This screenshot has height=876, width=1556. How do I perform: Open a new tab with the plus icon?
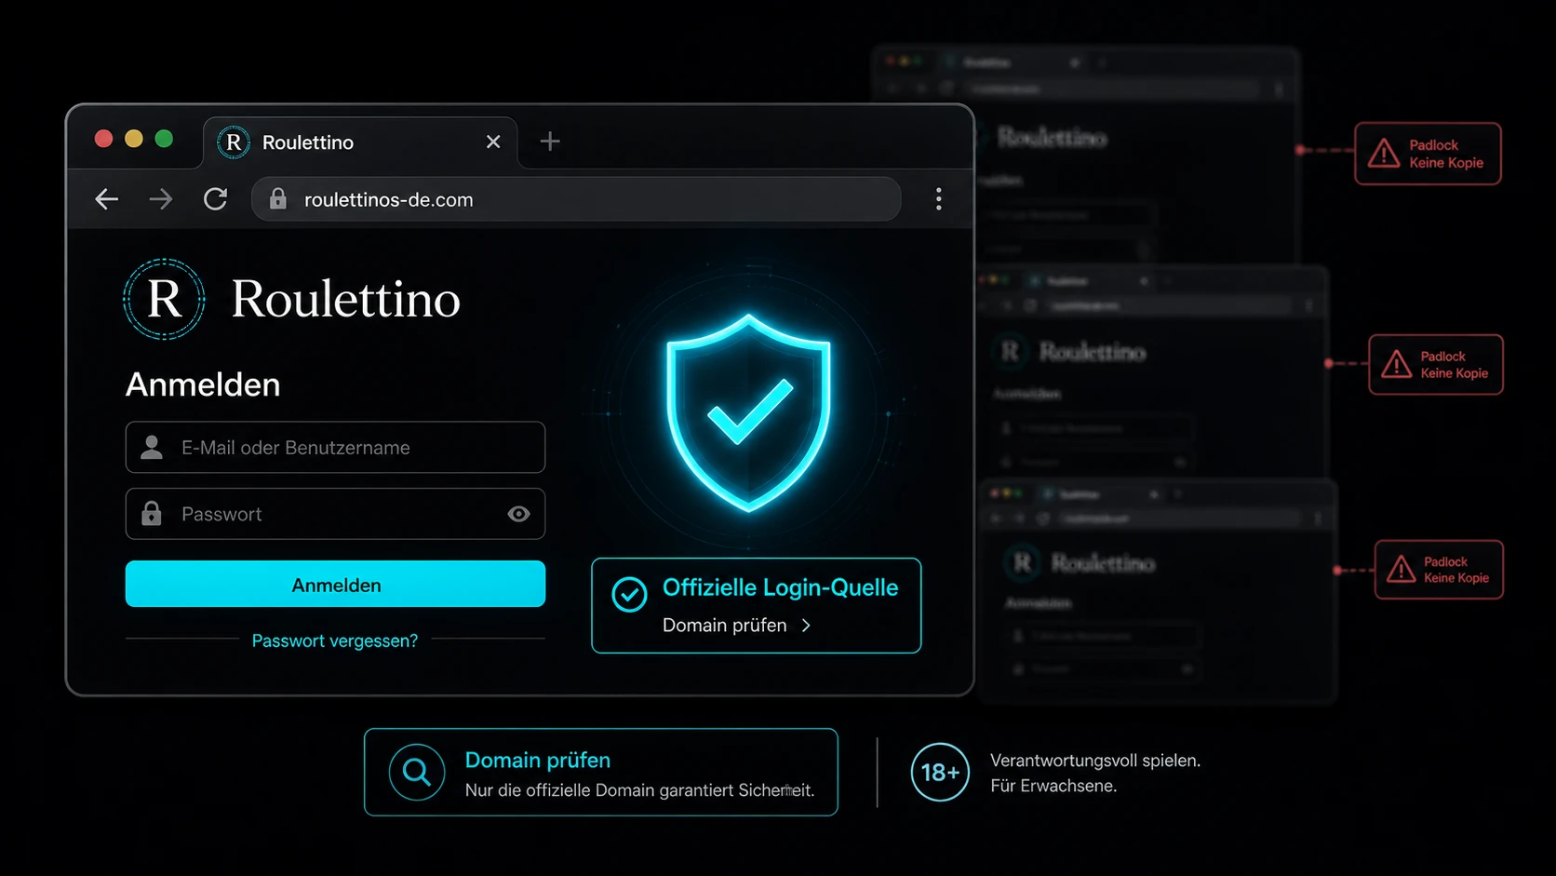tap(550, 142)
